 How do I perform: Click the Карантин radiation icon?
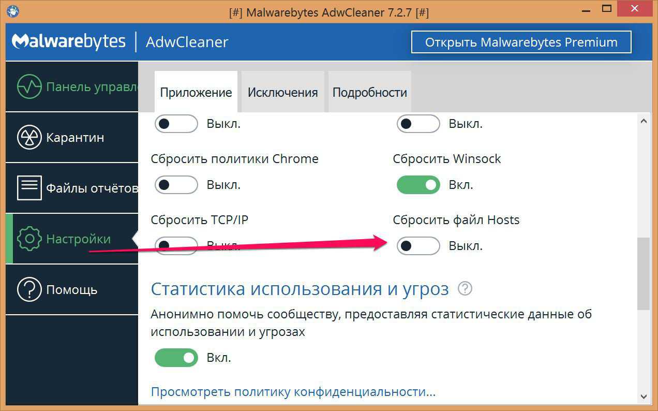click(28, 137)
